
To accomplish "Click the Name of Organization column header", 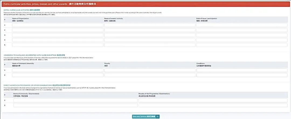I will tap(20, 20).
